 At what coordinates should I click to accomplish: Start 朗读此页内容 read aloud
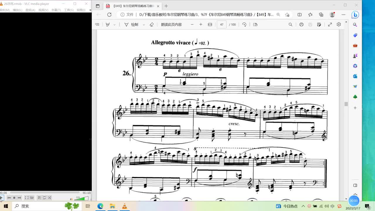[171, 25]
